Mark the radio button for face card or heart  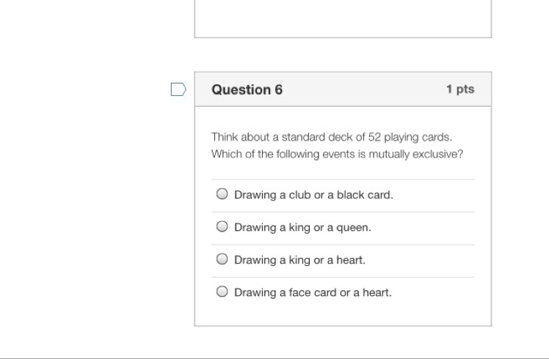pyautogui.click(x=222, y=292)
